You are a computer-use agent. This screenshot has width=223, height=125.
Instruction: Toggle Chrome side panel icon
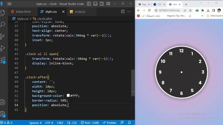click(213, 10)
